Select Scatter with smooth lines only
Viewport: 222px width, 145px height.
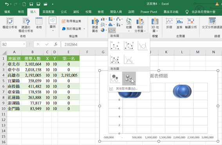pyautogui.click(x=143, y=46)
